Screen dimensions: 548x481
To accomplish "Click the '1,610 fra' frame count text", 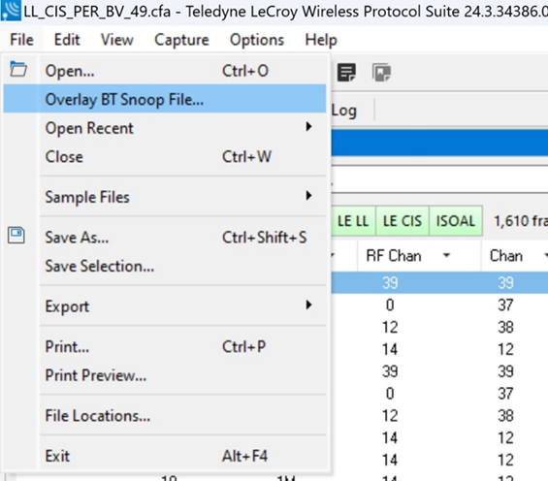I will tap(521, 221).
